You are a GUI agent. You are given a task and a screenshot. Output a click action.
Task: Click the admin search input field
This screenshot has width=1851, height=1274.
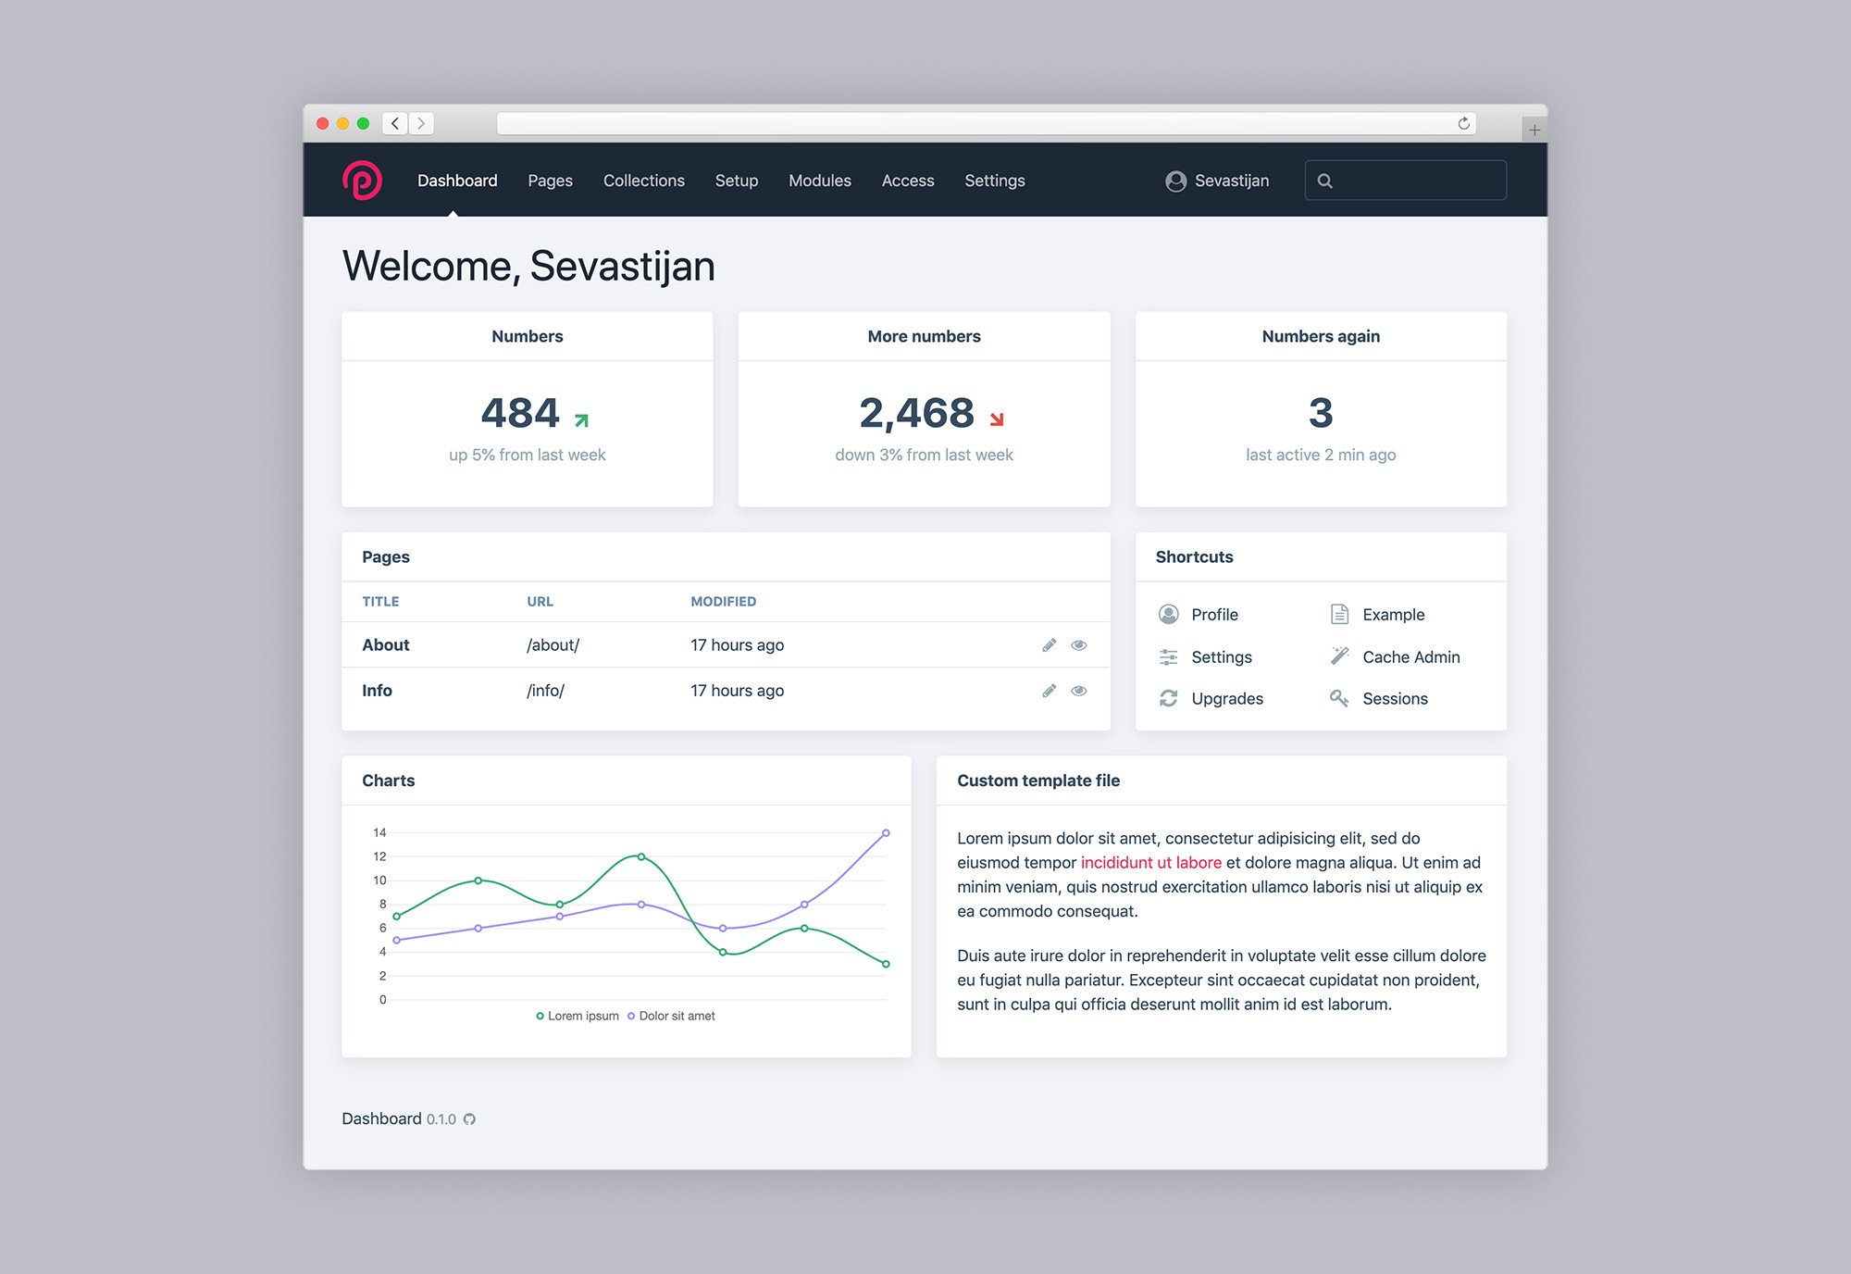tap(1416, 181)
